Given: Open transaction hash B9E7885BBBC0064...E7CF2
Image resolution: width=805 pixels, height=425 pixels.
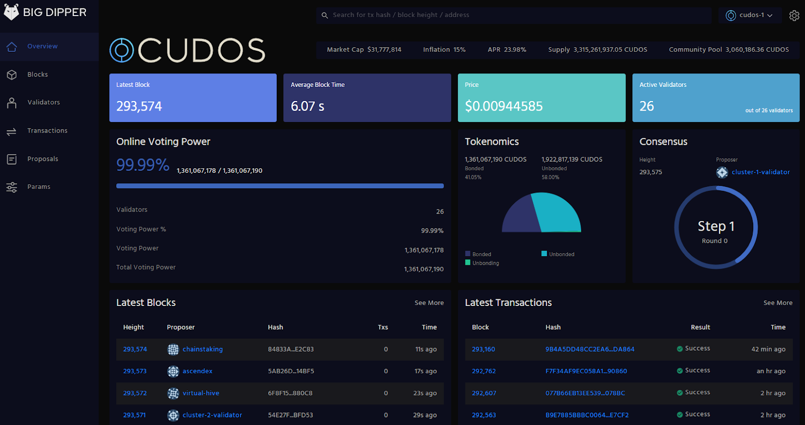Looking at the screenshot, I should click(587, 415).
